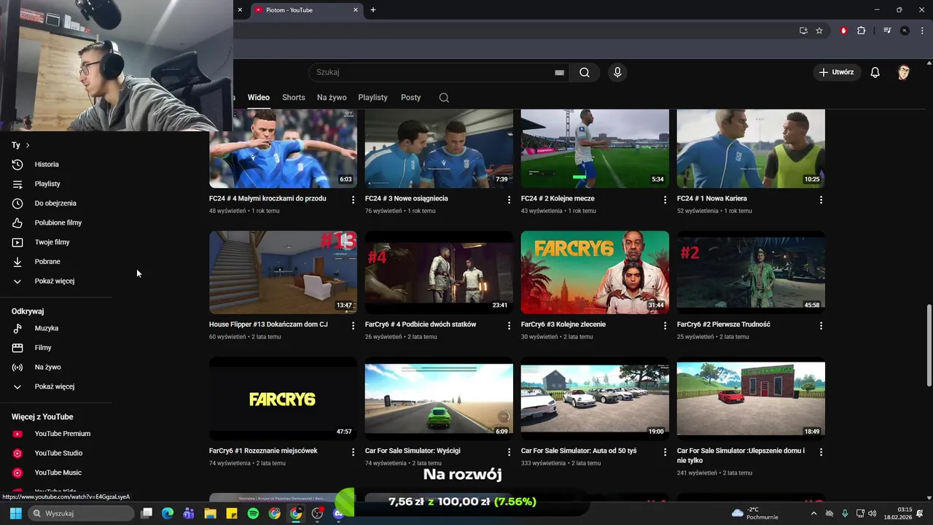Open Playlisty in the sidebar
This screenshot has width=933, height=525.
pyautogui.click(x=47, y=184)
